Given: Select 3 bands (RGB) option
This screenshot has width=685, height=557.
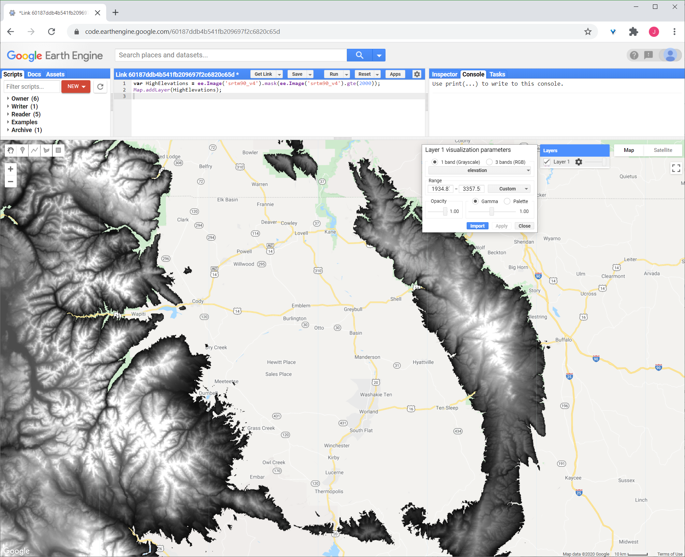Looking at the screenshot, I should tap(489, 162).
